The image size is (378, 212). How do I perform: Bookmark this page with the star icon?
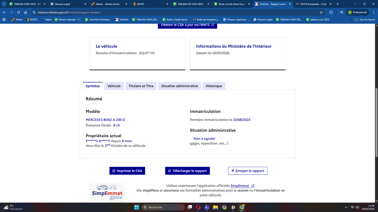(321, 12)
